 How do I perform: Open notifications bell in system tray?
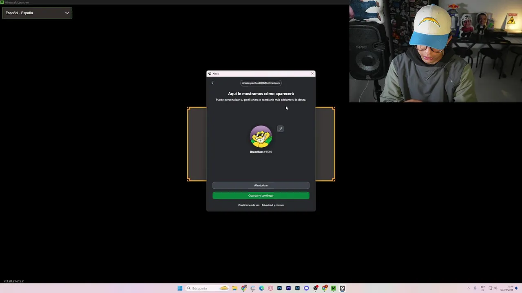(x=516, y=288)
